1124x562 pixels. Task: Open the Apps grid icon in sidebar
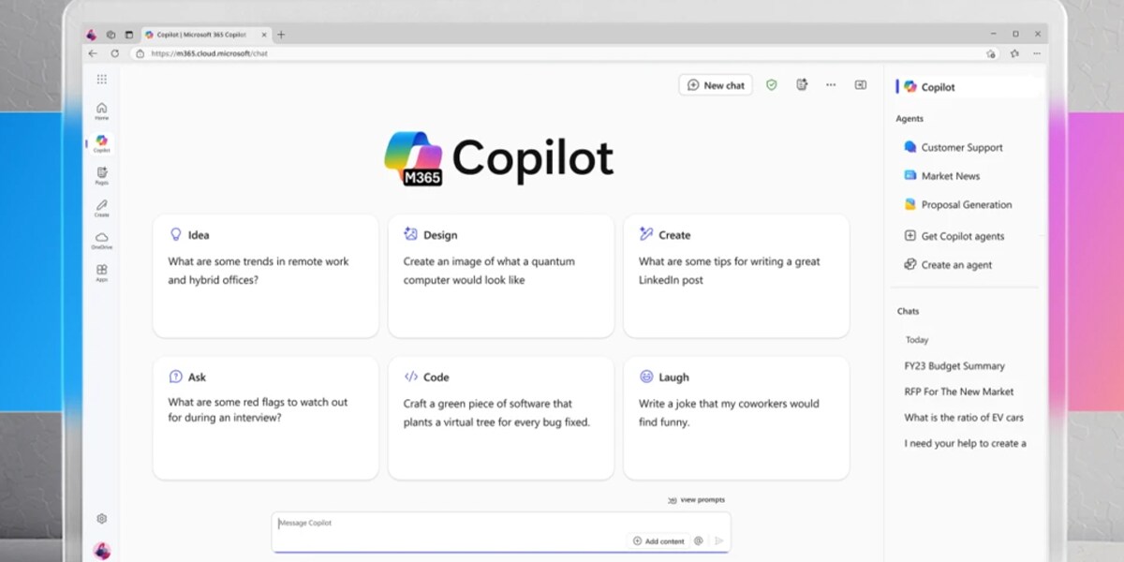[x=101, y=272]
